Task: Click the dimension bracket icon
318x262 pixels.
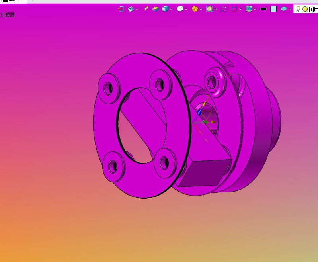Action: (234, 9)
